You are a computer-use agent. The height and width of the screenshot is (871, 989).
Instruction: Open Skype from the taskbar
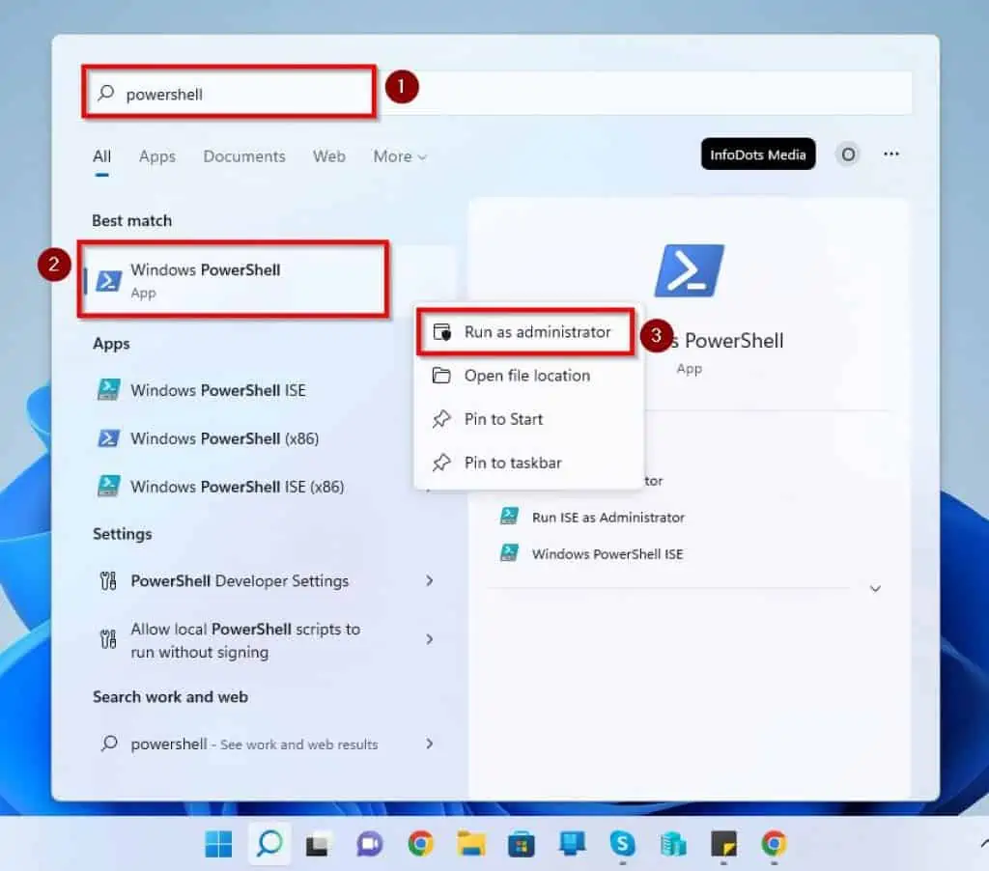pos(624,843)
